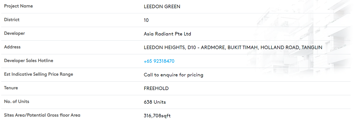This screenshot has width=354, height=124.
Task: Select the FREEHOLD tenure value
Action: tap(156, 89)
